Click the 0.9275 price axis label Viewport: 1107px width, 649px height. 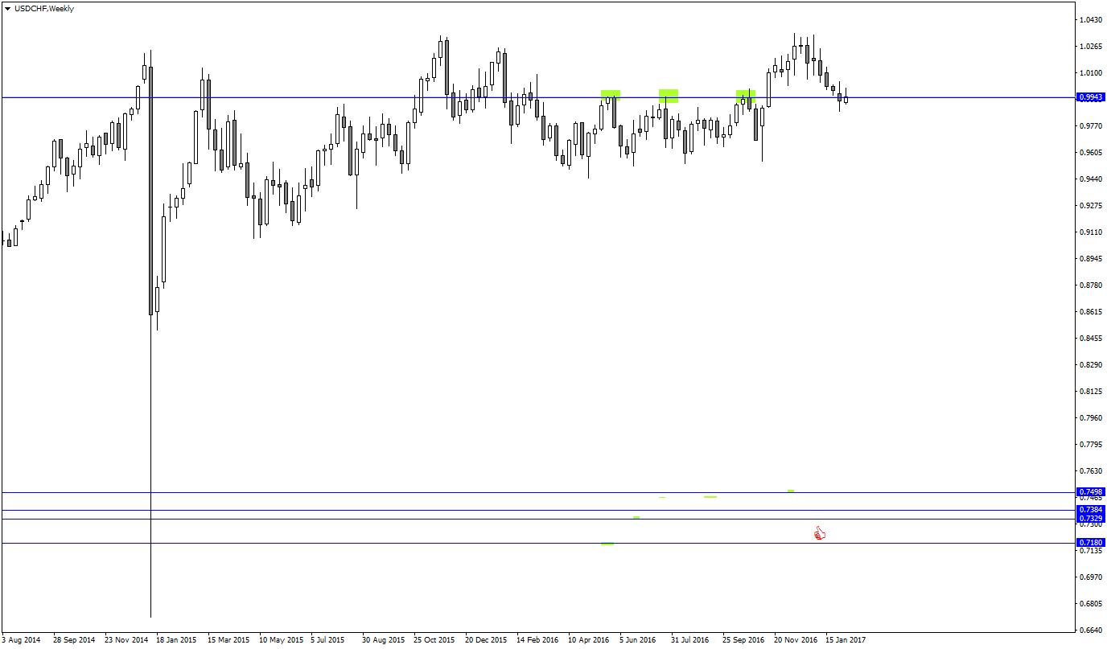tap(1092, 205)
